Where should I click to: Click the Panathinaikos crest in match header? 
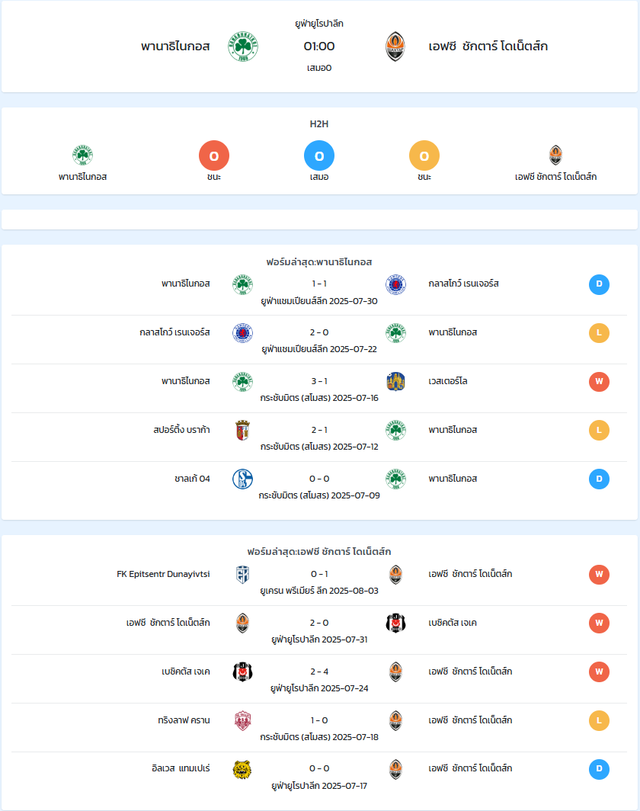[x=243, y=46]
